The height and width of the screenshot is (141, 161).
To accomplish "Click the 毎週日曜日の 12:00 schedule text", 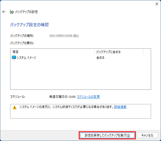I will point(62,97).
